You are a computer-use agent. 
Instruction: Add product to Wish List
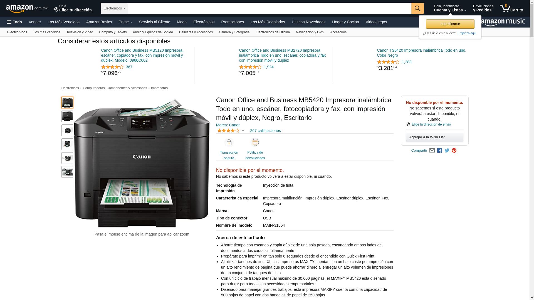(x=434, y=137)
